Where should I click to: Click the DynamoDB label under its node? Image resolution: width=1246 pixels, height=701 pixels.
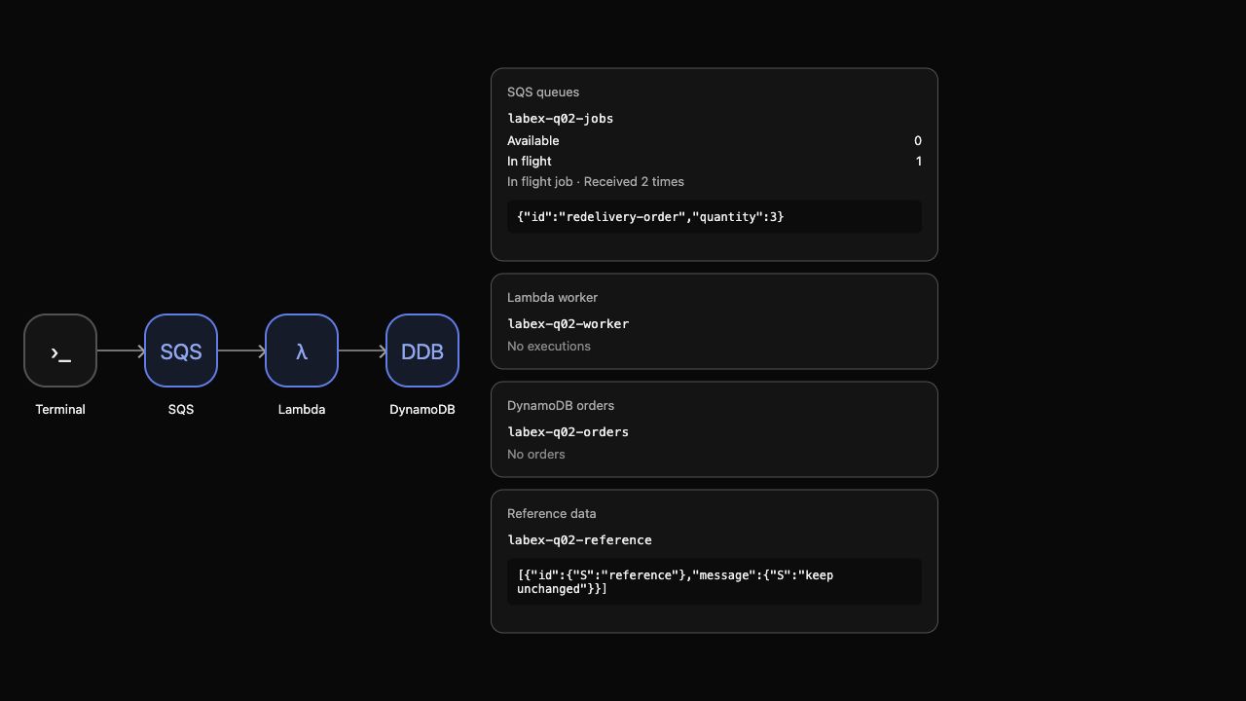422,410
